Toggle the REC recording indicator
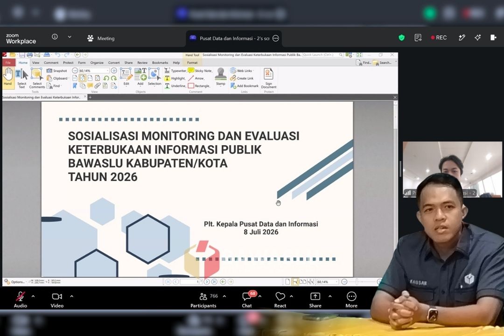504x336 pixels. pos(439,38)
